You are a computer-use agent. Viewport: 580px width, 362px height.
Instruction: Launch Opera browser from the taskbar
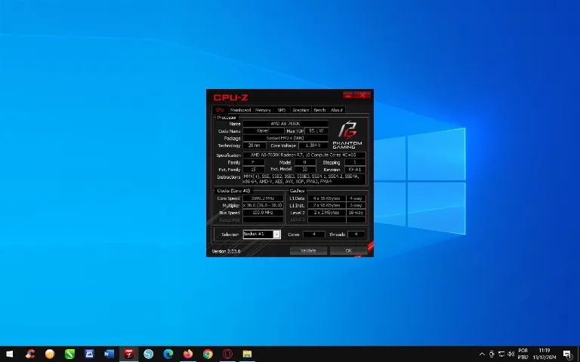coord(227,354)
